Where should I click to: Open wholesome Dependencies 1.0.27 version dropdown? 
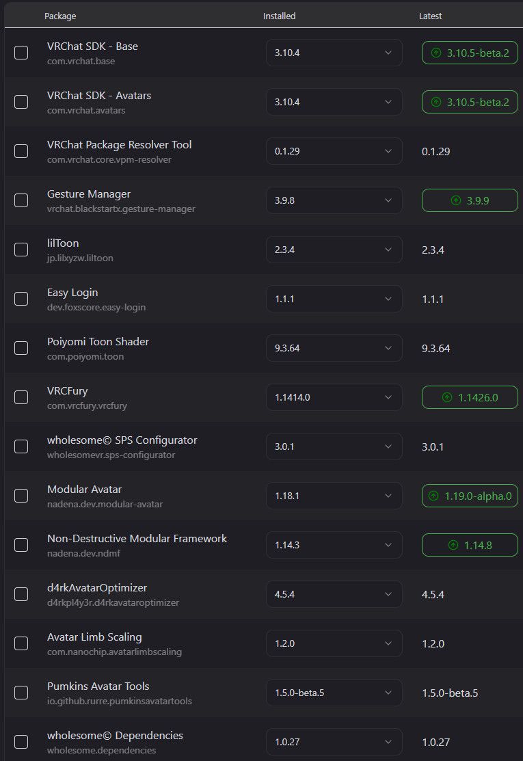pyautogui.click(x=334, y=742)
